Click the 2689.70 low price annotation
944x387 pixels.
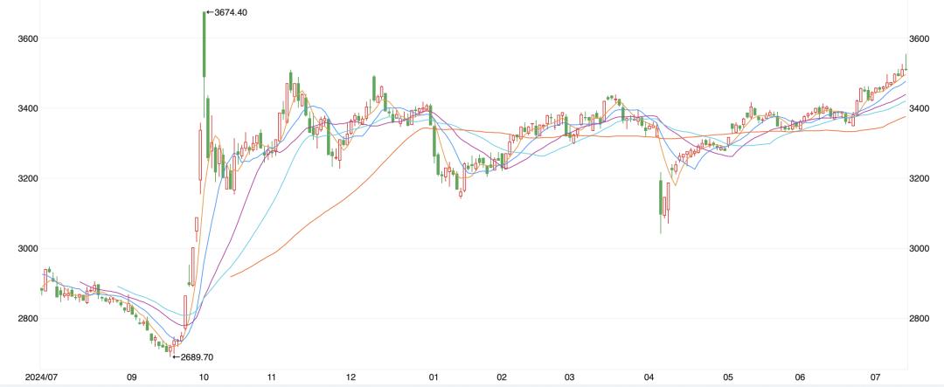[x=192, y=357]
